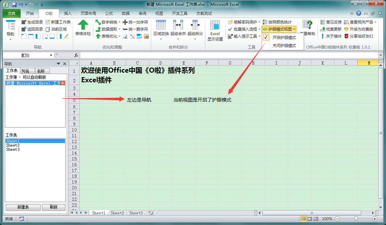Screen dimensions: 386x225
Task: Expand 数据提取 dropdown
Action: coord(120,29)
